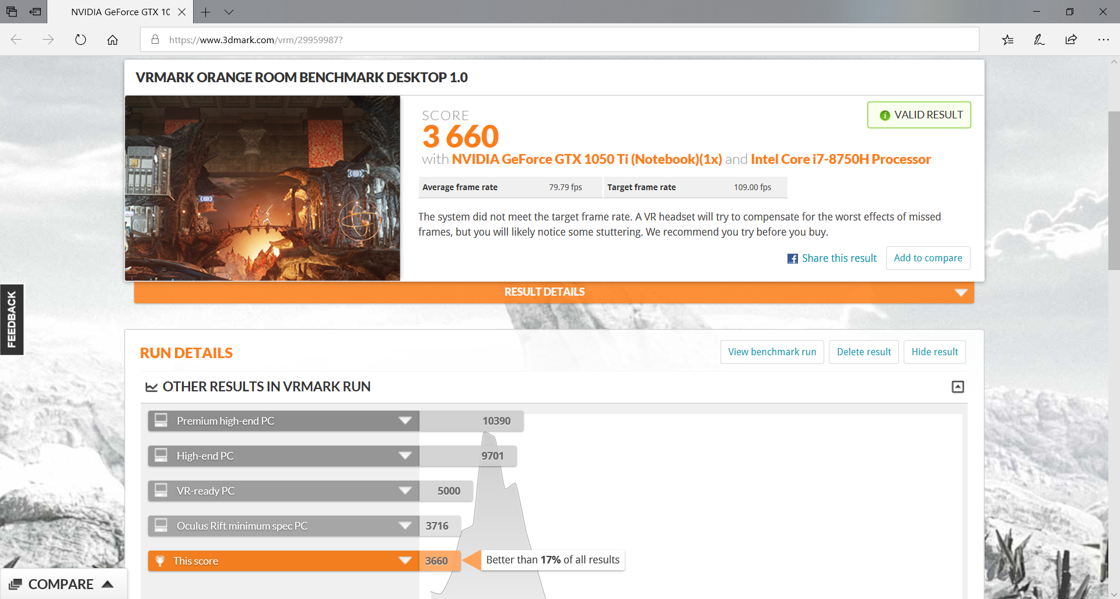Open a new tab with plus icon

pyautogui.click(x=205, y=12)
